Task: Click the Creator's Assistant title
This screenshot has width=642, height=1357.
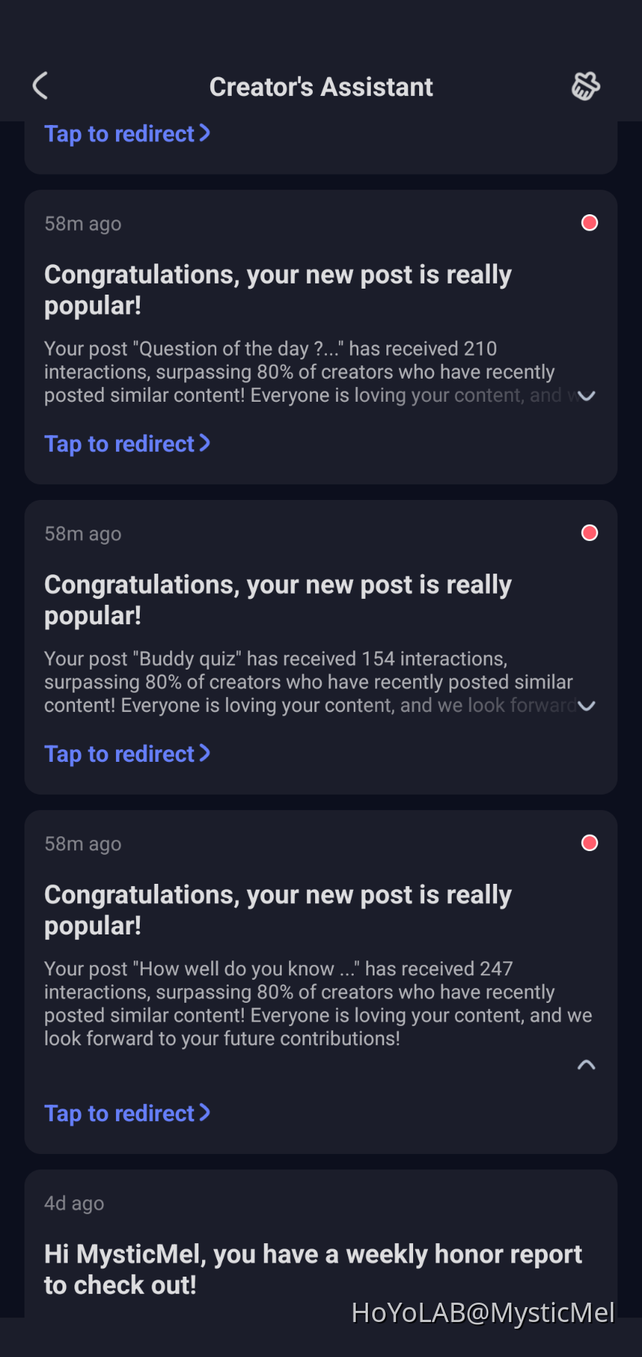Action: pyautogui.click(x=321, y=87)
